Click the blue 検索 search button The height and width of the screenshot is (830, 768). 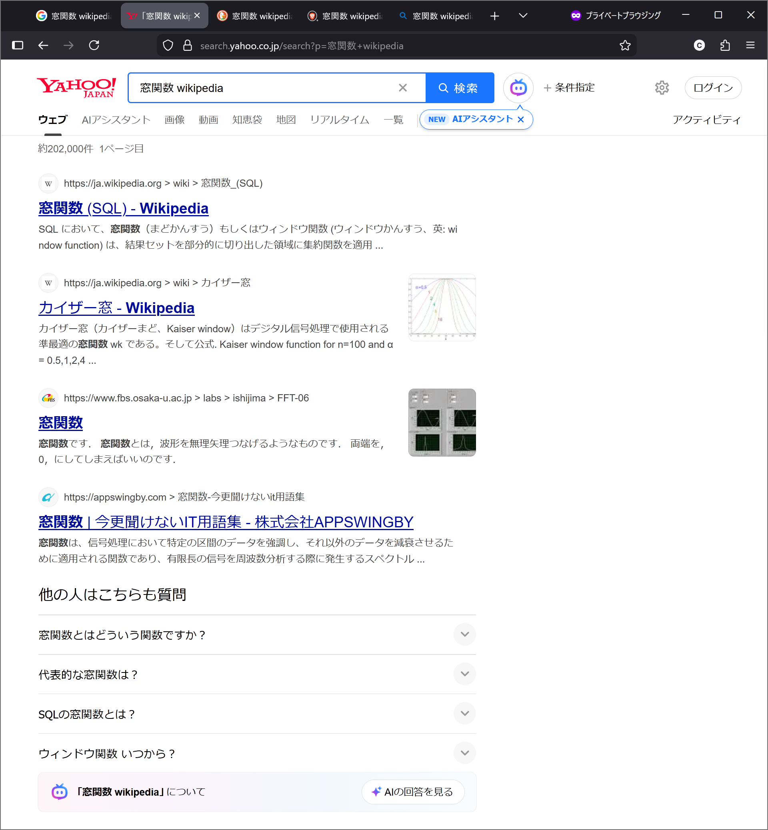[460, 88]
